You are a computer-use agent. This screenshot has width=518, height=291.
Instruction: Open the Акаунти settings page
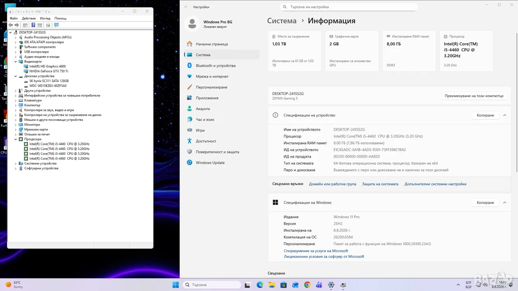222,109
